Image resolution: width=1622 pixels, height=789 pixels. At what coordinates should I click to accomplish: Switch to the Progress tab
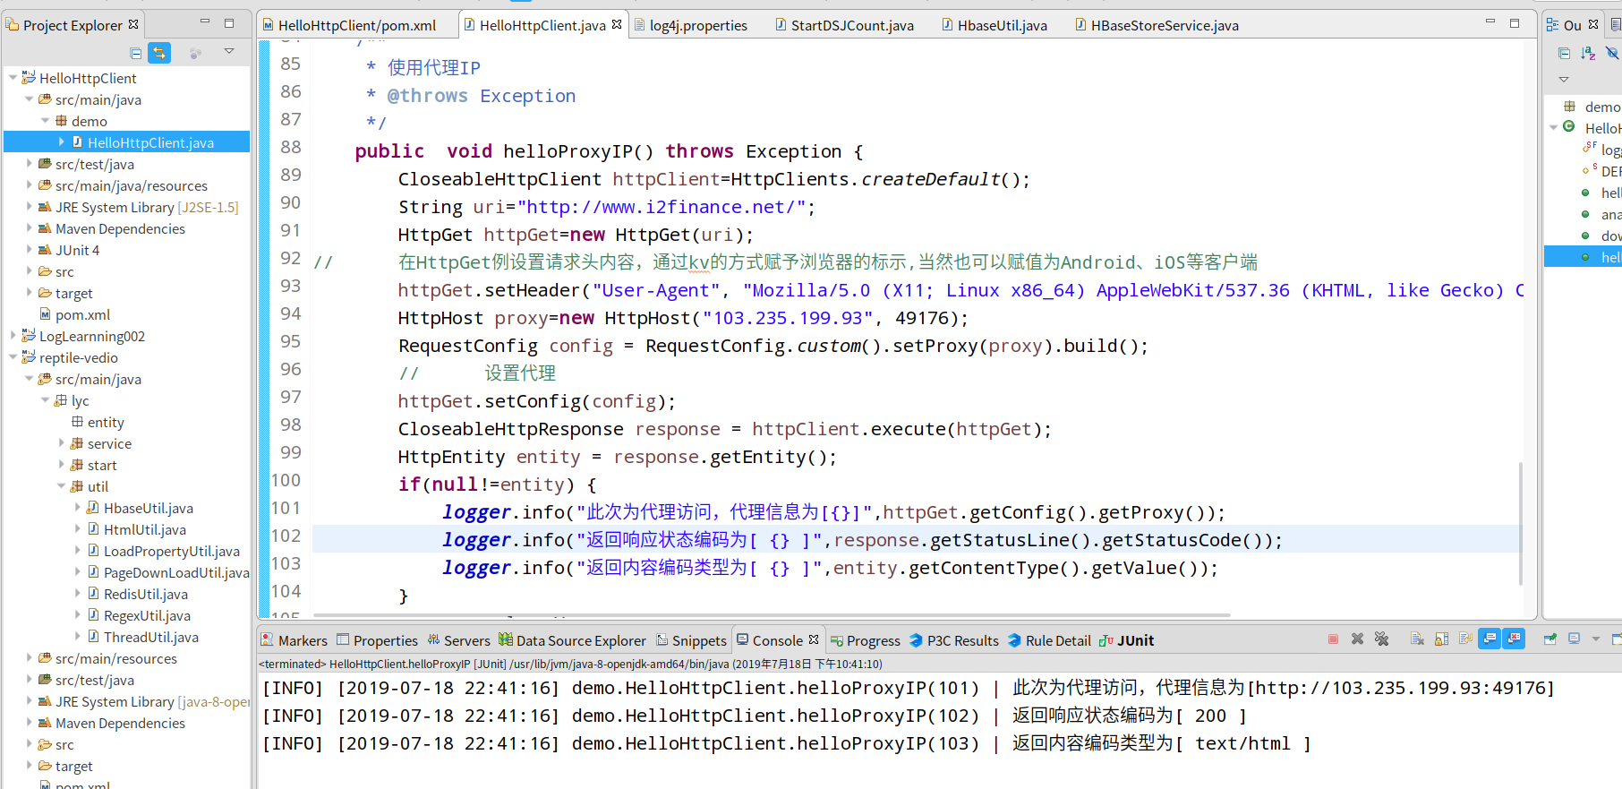pyautogui.click(x=865, y=640)
